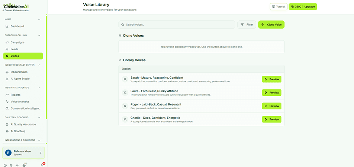Expand the Rahman Khan account chevron
The width and height of the screenshot is (354, 167).
(x=41, y=153)
